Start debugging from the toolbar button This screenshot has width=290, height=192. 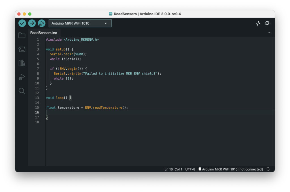(x=42, y=23)
